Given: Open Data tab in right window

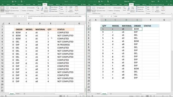Looking at the screenshot, I should coord(121,5).
